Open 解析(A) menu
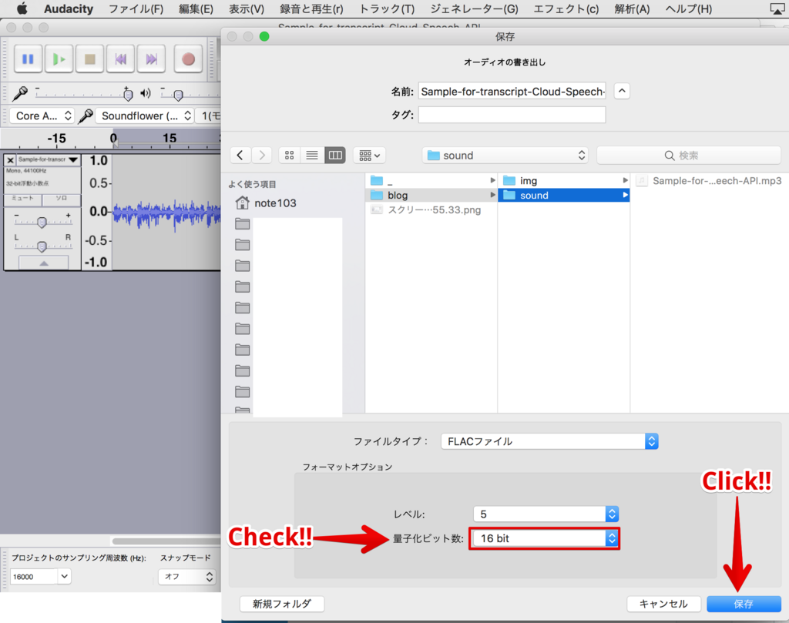The height and width of the screenshot is (623, 789). 632,9
